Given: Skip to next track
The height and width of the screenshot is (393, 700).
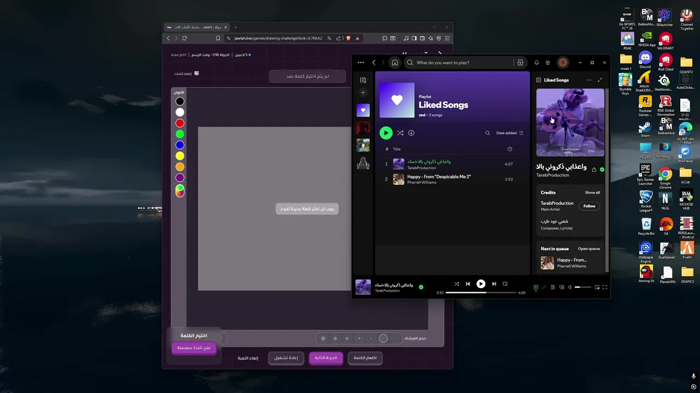Looking at the screenshot, I should point(494,284).
